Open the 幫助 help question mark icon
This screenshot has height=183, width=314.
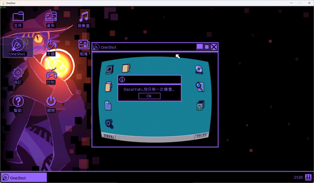pos(18,102)
